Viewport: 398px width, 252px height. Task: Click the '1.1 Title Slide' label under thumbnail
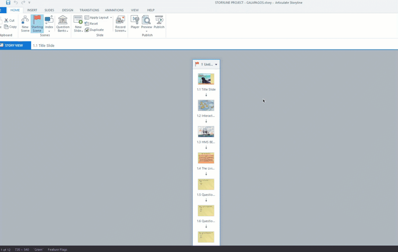point(206,89)
